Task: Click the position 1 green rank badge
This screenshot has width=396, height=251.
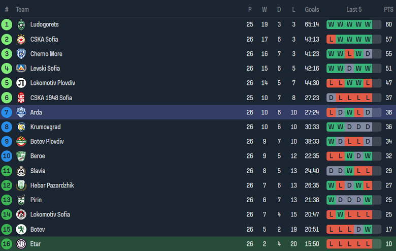Action: pyautogui.click(x=7, y=24)
